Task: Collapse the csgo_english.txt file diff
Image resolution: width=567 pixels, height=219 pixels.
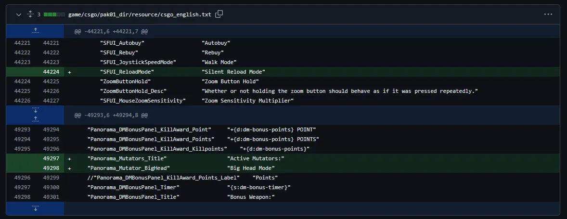Action: tap(18, 14)
